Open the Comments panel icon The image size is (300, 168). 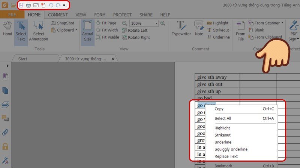click(x=5, y=118)
